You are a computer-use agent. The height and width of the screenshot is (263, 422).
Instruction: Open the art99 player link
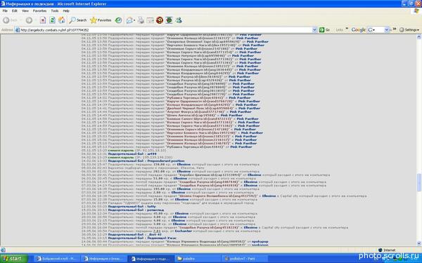(151, 154)
